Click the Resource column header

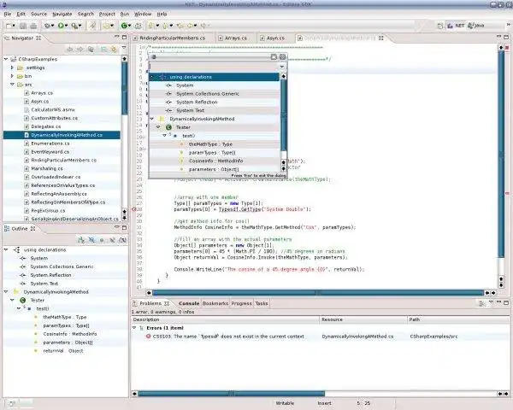[x=333, y=319]
